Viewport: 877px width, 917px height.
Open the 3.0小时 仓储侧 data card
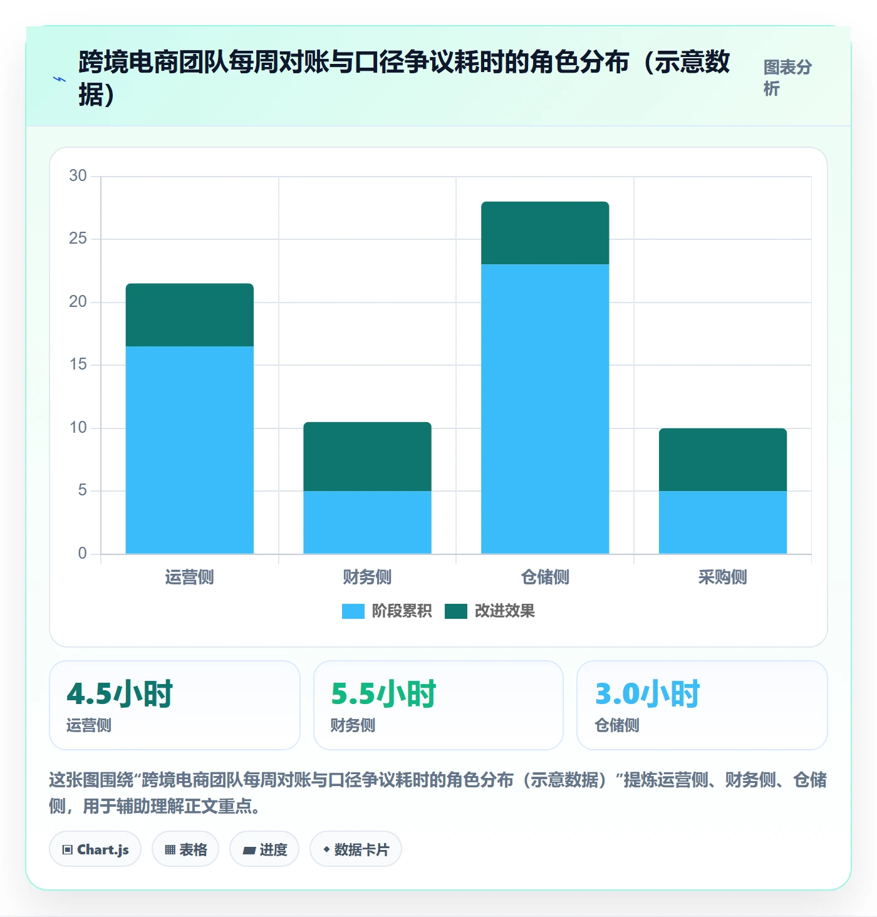[x=702, y=705]
